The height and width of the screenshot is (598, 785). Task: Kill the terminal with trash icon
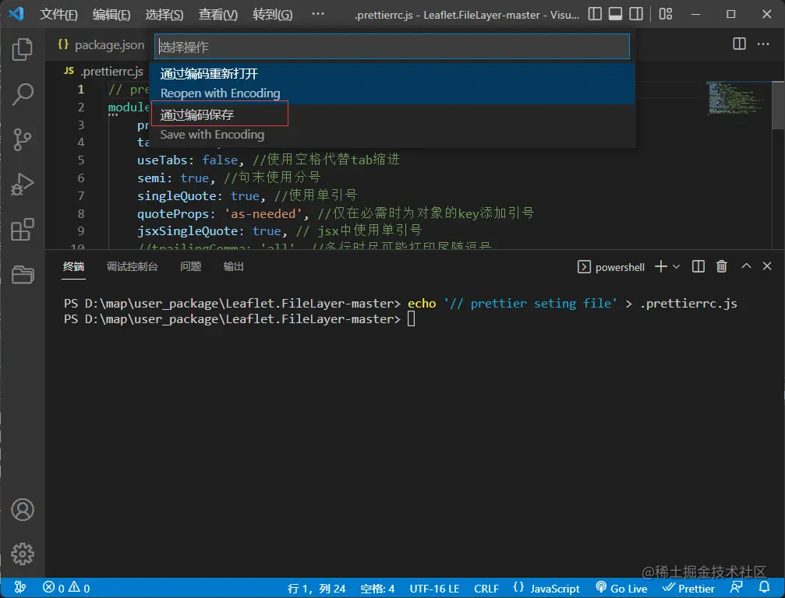(x=721, y=266)
